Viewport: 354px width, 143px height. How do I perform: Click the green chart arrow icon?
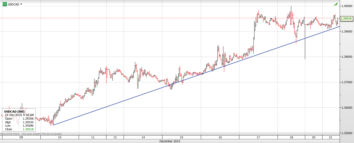335,4
